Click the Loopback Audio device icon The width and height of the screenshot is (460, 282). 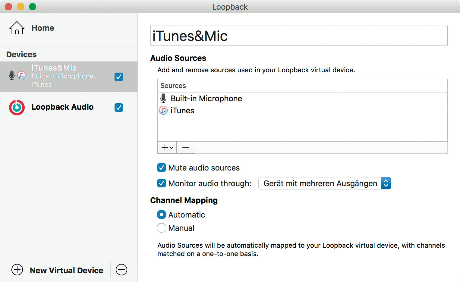[x=17, y=108]
